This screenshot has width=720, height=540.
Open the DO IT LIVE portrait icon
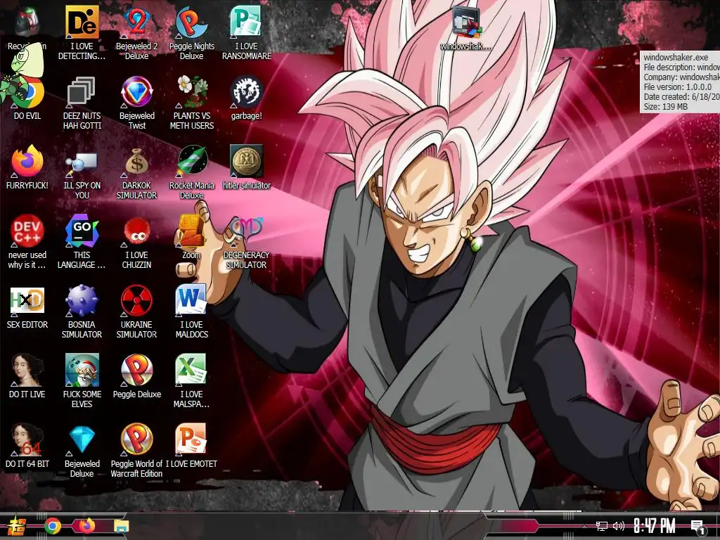(x=27, y=370)
